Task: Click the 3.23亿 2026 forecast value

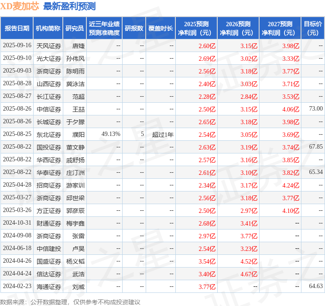Action: [249, 249]
